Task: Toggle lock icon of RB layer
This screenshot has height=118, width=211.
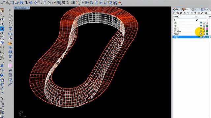Action: [204, 26]
